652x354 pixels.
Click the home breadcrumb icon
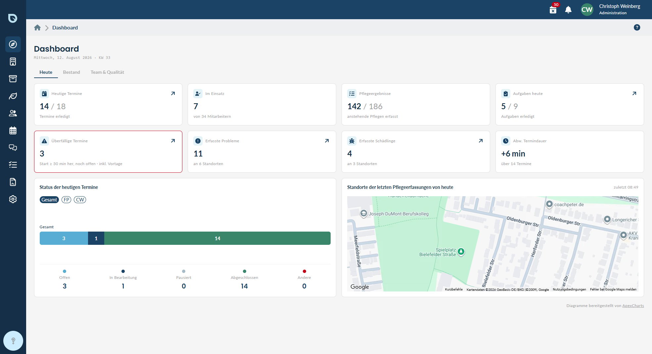click(x=37, y=27)
